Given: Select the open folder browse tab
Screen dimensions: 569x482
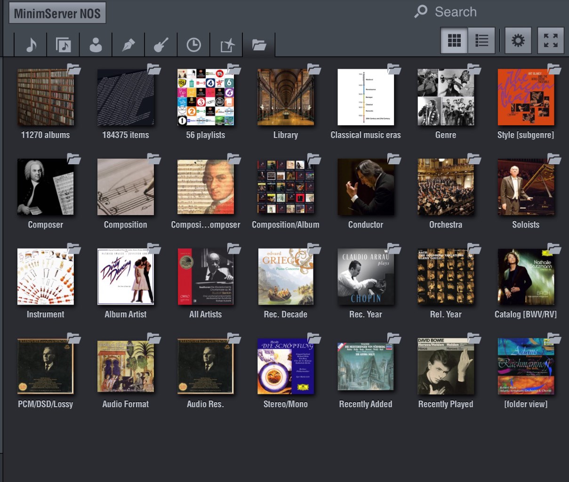Looking at the screenshot, I should (259, 45).
